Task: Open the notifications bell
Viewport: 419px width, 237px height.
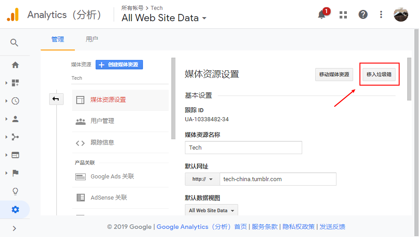Action: [x=322, y=14]
